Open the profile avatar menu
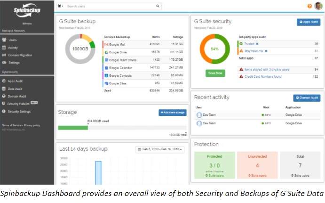The width and height of the screenshot is (325, 203). [x=318, y=6]
